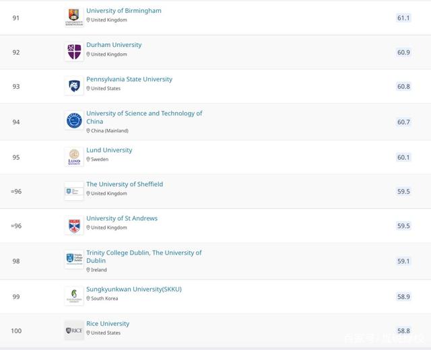The image size is (431, 350).
Task: Click the location pin beside Ireland
Action: point(88,270)
